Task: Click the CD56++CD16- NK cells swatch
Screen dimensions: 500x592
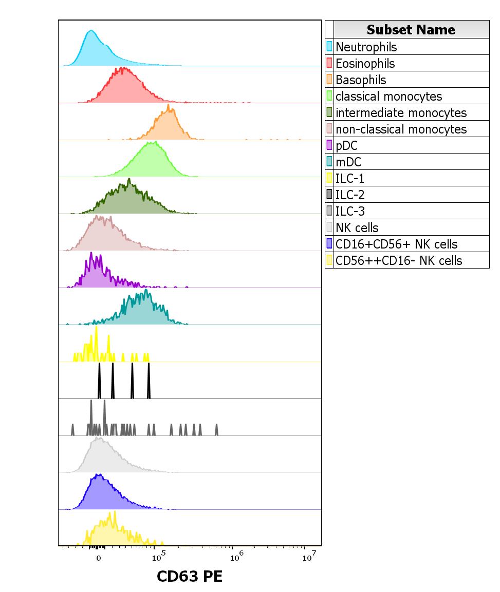Action: pyautogui.click(x=329, y=260)
